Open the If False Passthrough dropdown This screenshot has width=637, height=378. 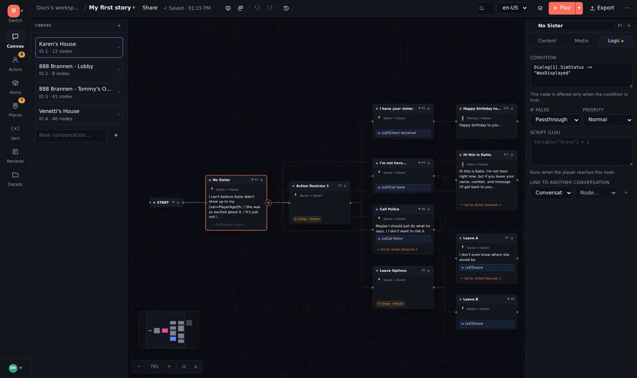click(555, 120)
